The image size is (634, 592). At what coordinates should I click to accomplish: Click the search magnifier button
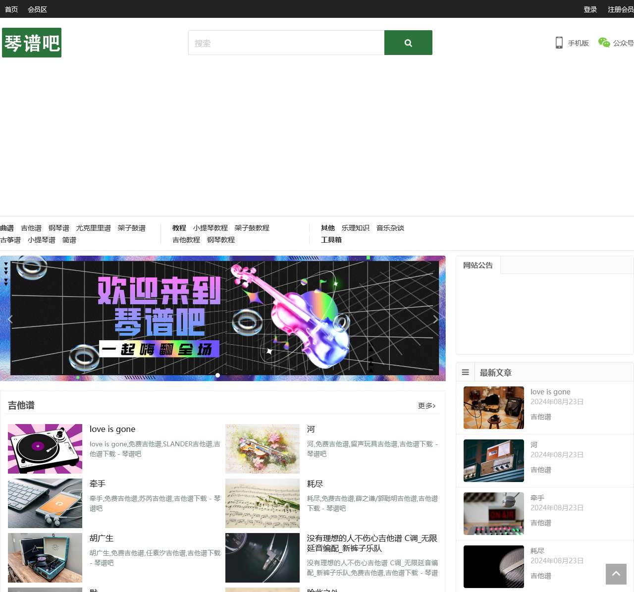[x=408, y=43]
